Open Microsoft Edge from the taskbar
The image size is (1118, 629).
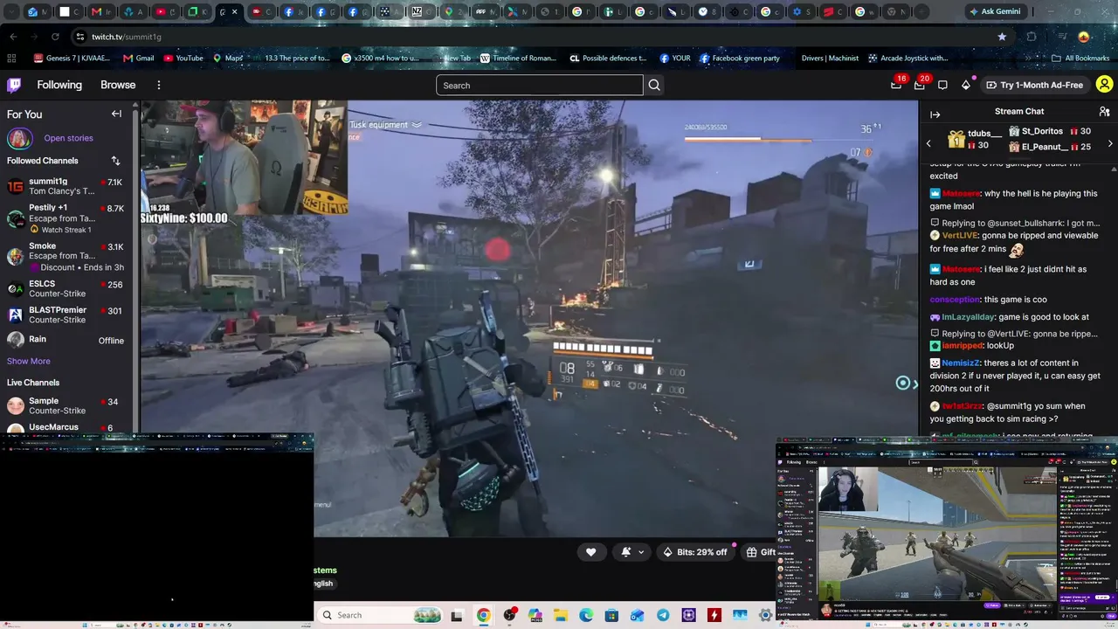[586, 616]
